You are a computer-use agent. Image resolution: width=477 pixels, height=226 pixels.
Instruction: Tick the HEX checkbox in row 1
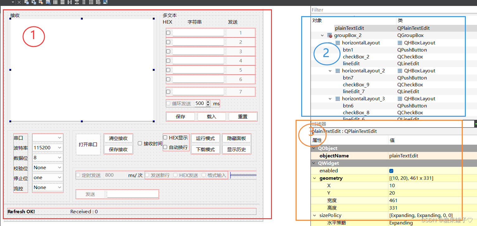coord(168,33)
